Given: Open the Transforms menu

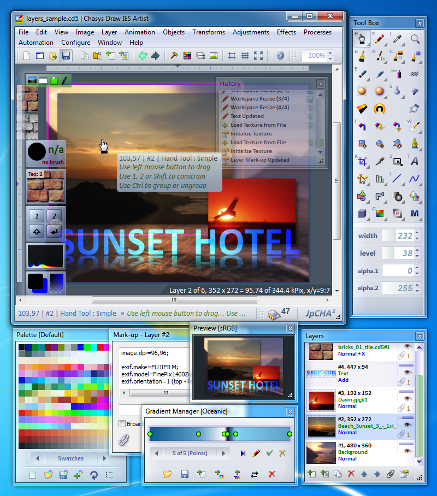Looking at the screenshot, I should 209,32.
